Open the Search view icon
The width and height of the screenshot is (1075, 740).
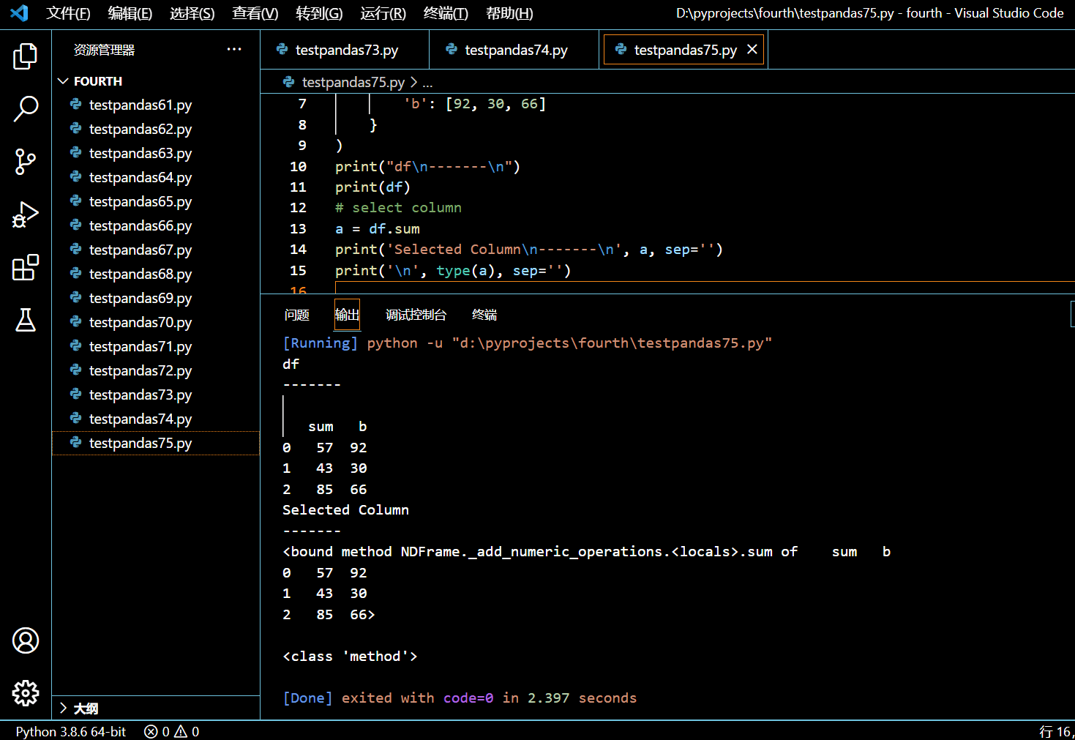tap(26, 108)
